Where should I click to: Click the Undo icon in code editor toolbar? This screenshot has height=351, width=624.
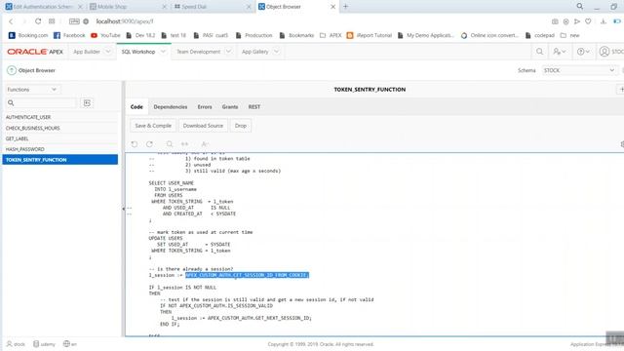[135, 144]
